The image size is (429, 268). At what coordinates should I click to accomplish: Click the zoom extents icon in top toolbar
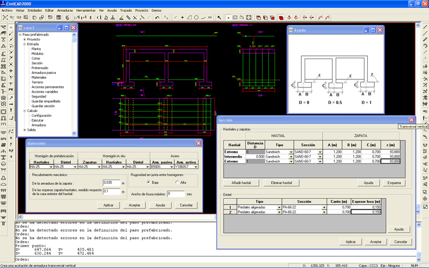coord(5,18)
